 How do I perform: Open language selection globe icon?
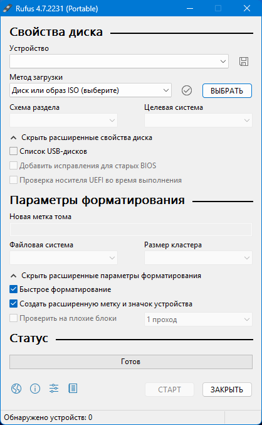coord(16,389)
